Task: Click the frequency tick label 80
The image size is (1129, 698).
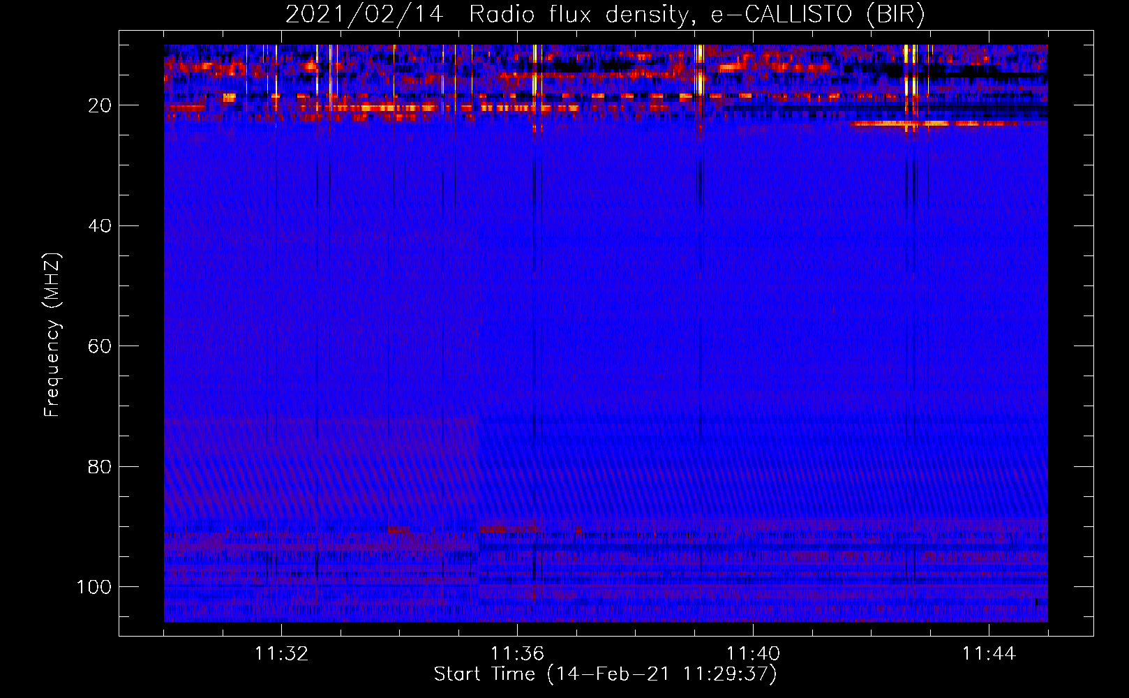Action: [100, 467]
